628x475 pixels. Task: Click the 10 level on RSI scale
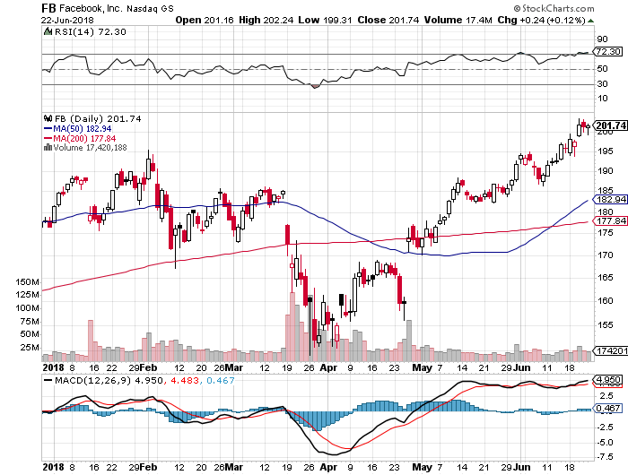tap(602, 99)
